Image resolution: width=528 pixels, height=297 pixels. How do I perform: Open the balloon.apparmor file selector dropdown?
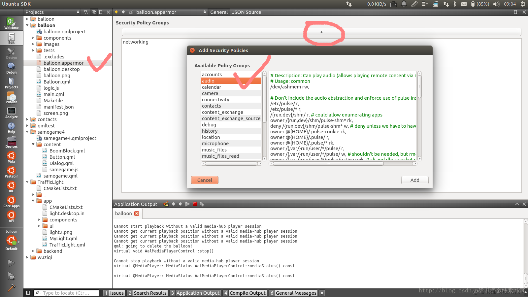[x=171, y=12]
